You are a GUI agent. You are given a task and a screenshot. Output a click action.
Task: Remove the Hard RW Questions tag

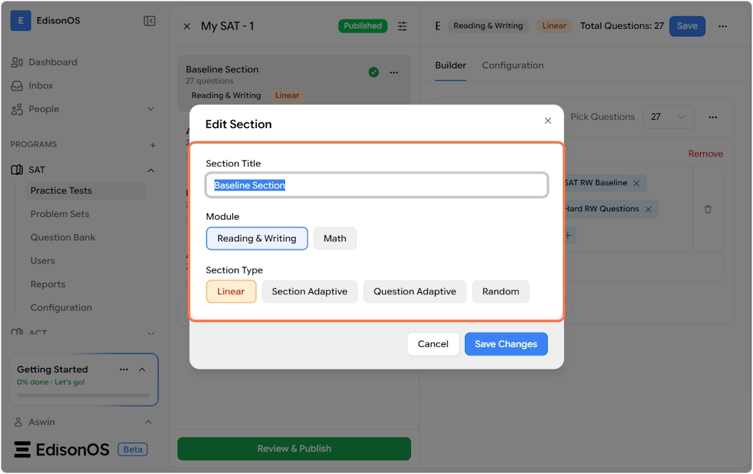(648, 209)
